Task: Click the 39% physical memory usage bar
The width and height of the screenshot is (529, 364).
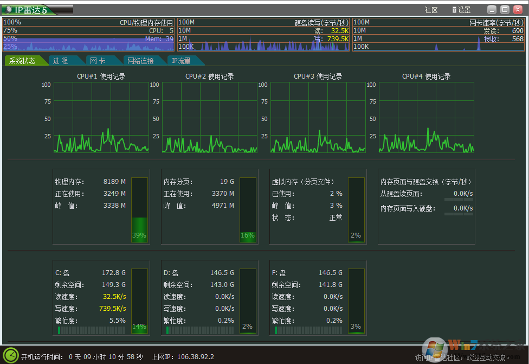Action: tap(139, 210)
